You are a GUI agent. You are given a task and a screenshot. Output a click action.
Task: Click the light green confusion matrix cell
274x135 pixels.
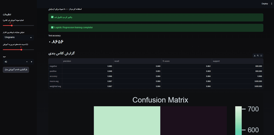click(x=127, y=120)
